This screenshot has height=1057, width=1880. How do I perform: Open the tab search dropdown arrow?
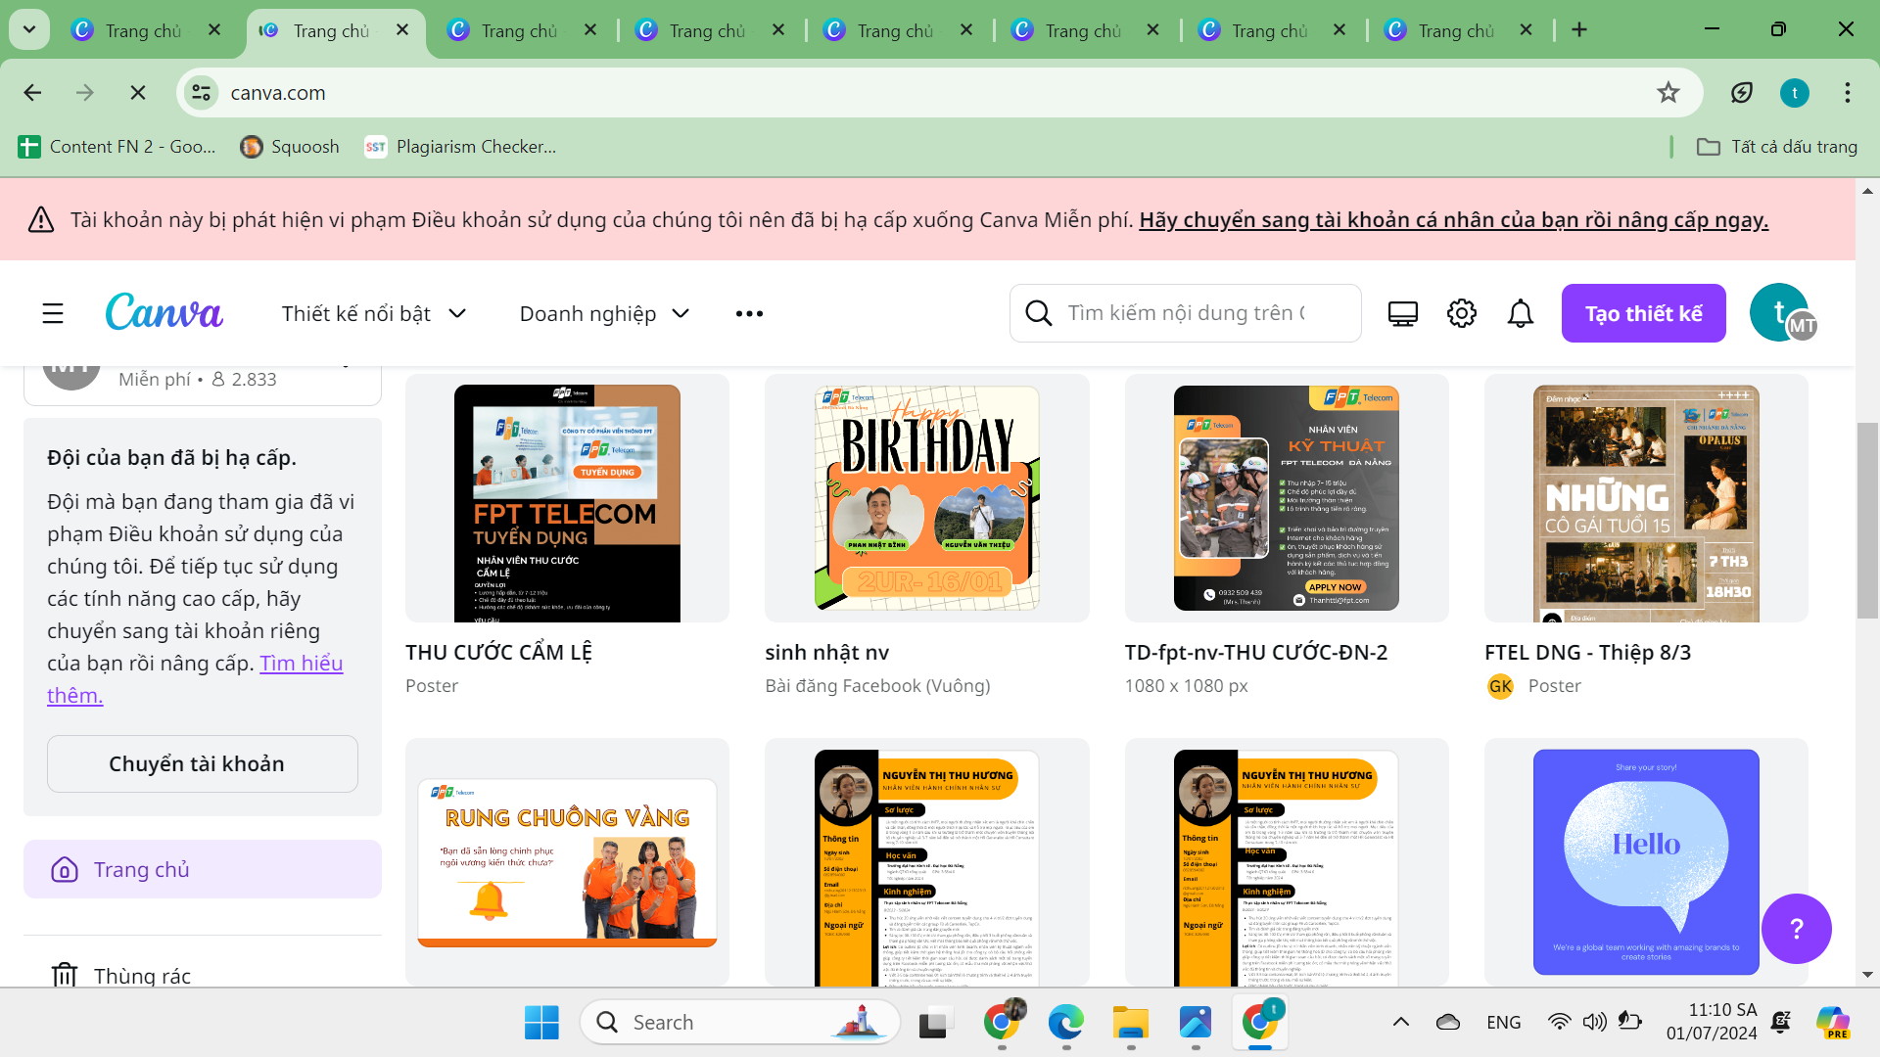[29, 30]
